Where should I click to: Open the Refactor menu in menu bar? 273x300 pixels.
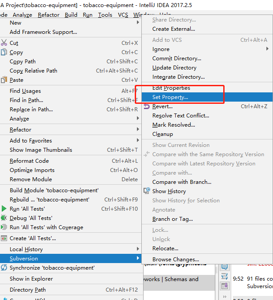[x=49, y=15]
